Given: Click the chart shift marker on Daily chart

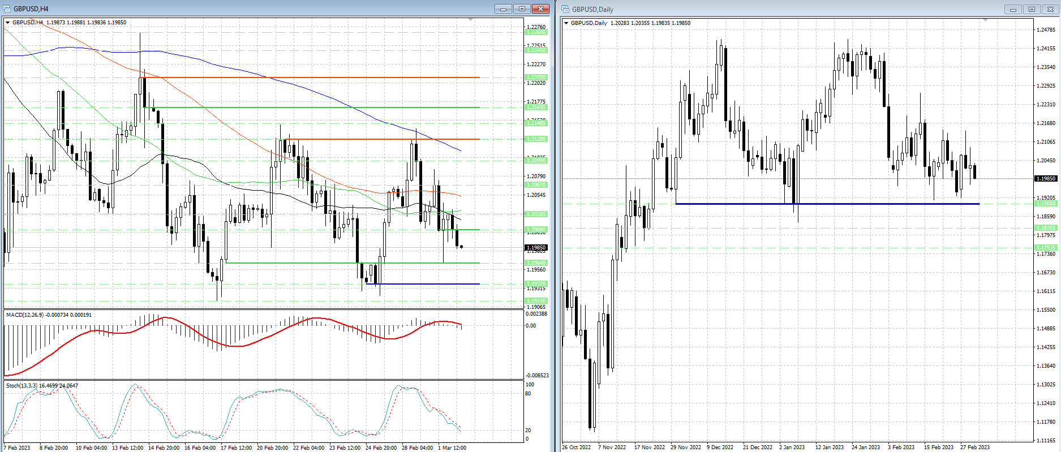Looking at the screenshot, I should point(985,20).
